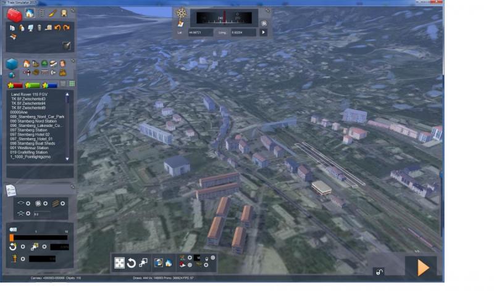Screen dimensions: 494x291
Task: Select 097 Starnberg Station in list
Action: click(28, 130)
